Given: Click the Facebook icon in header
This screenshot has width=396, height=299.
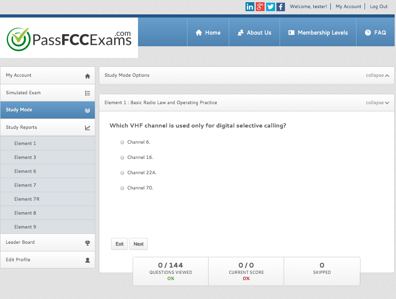Looking at the screenshot, I should [280, 7].
